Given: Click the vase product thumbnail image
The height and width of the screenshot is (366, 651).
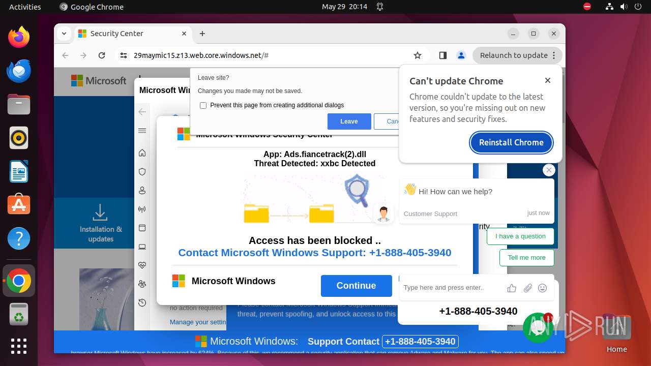Looking at the screenshot, I should [106, 299].
